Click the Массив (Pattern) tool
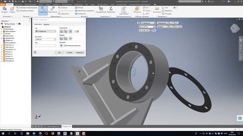The image size is (243, 136). [79, 8]
